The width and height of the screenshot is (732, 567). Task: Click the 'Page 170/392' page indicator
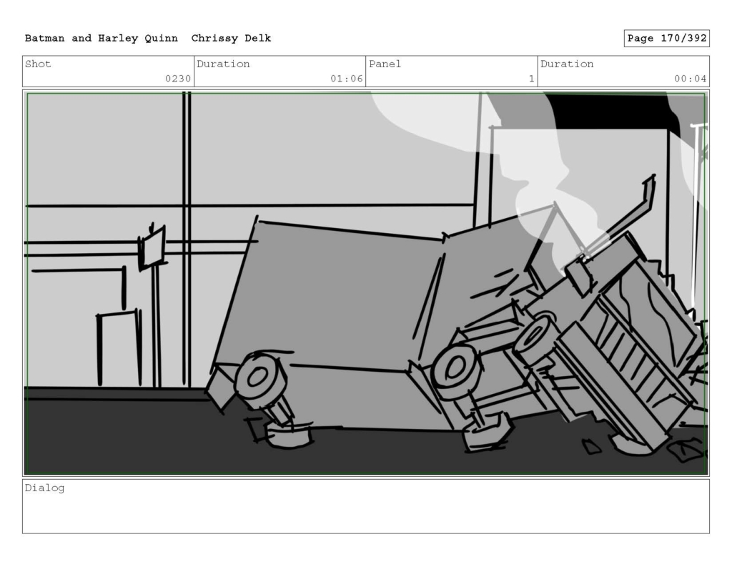pyautogui.click(x=667, y=39)
